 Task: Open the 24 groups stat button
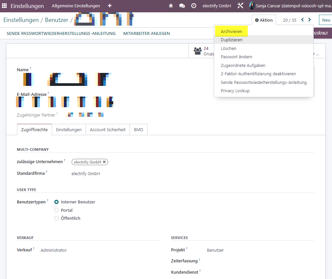201,51
